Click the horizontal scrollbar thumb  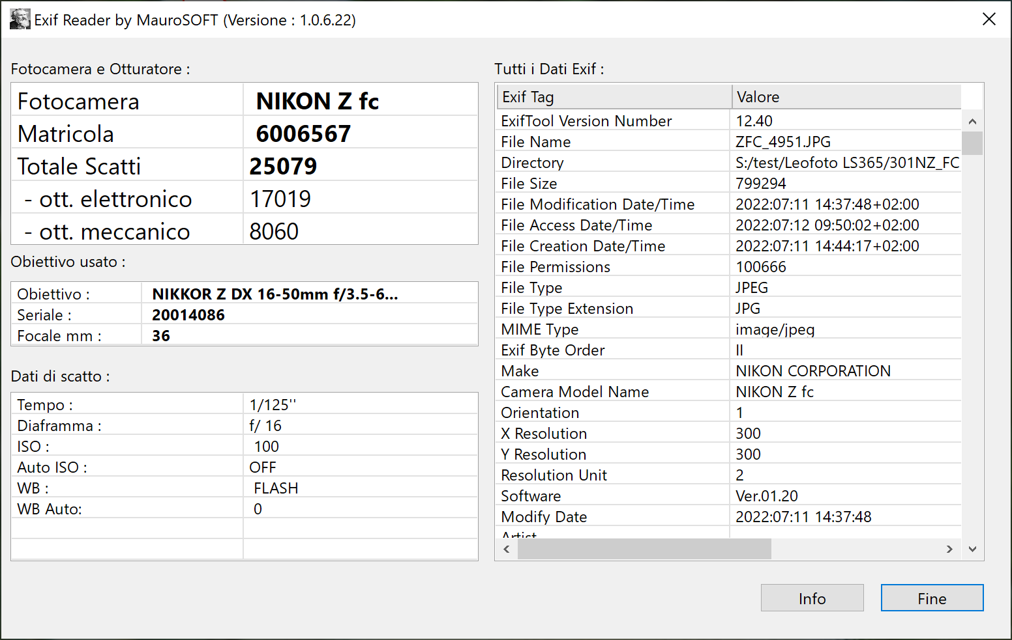[x=644, y=549]
